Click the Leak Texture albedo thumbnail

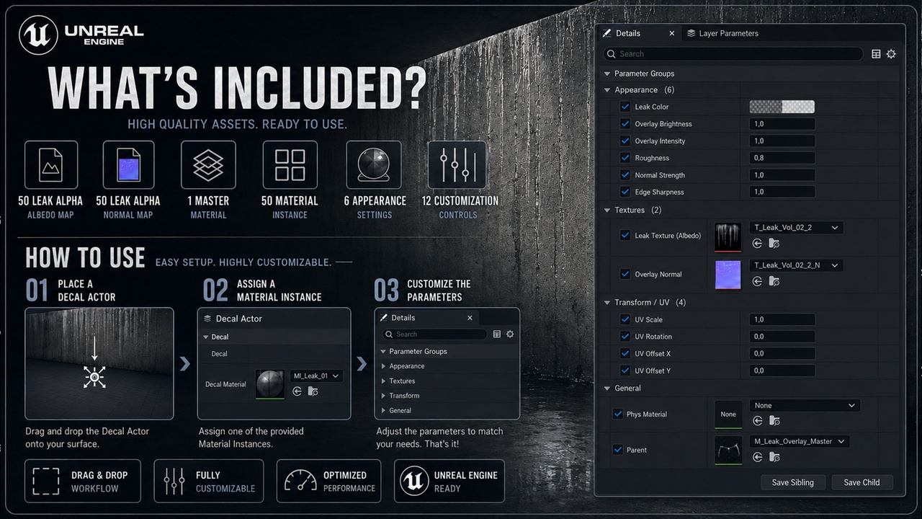click(x=728, y=236)
